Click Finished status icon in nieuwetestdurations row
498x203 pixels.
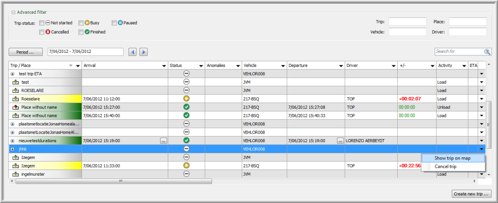pos(186,140)
